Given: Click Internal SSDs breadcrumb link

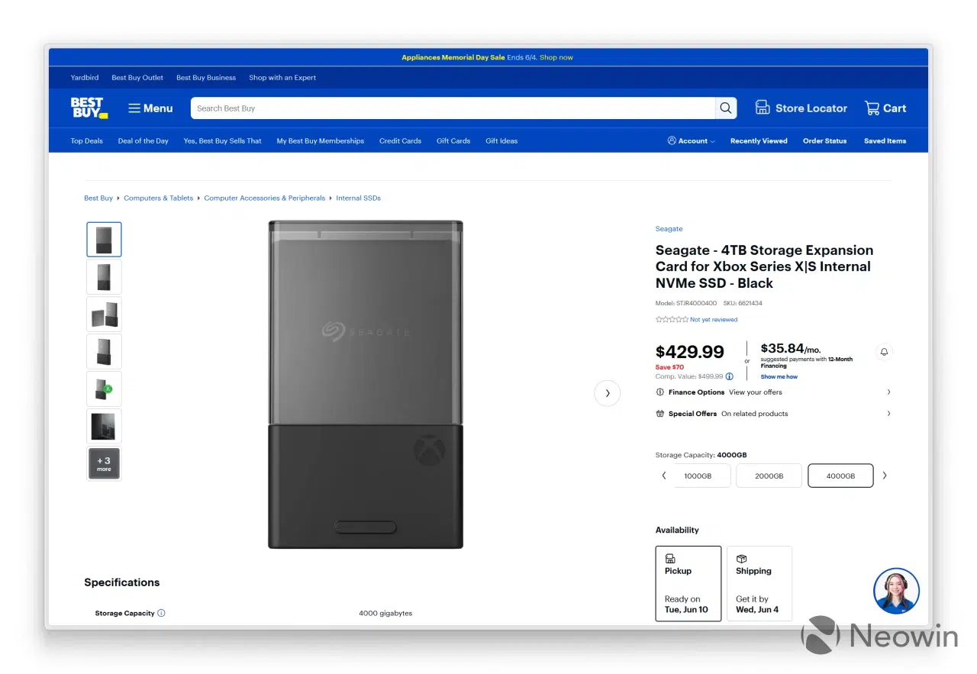Looking at the screenshot, I should pyautogui.click(x=359, y=198).
